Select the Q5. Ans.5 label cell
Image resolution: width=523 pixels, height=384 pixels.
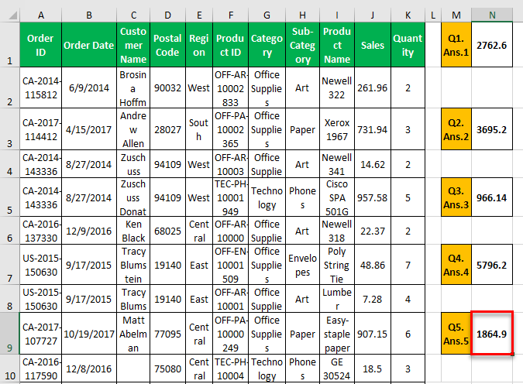click(456, 334)
